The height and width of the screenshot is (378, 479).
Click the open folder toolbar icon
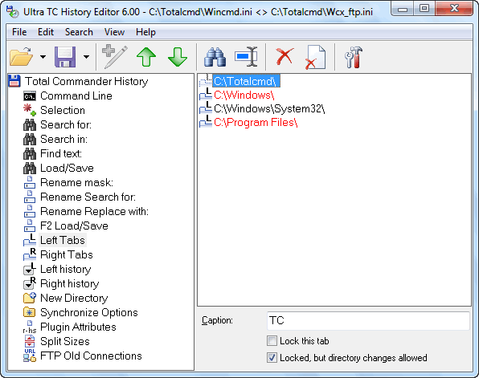tap(21, 57)
